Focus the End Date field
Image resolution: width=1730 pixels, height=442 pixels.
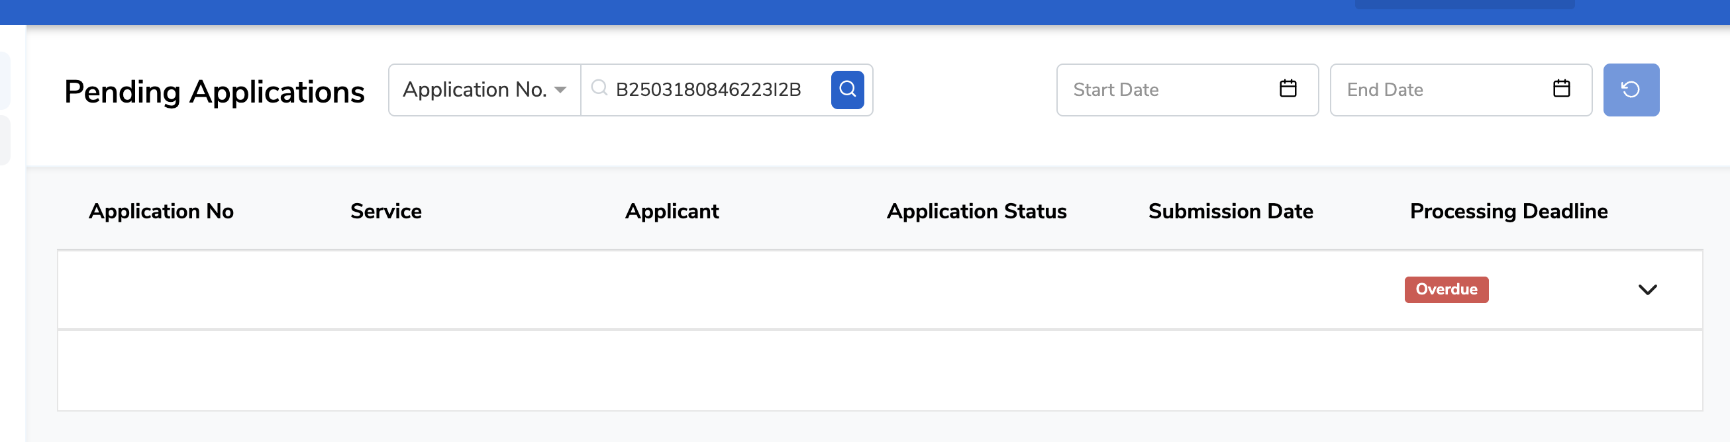(1443, 90)
